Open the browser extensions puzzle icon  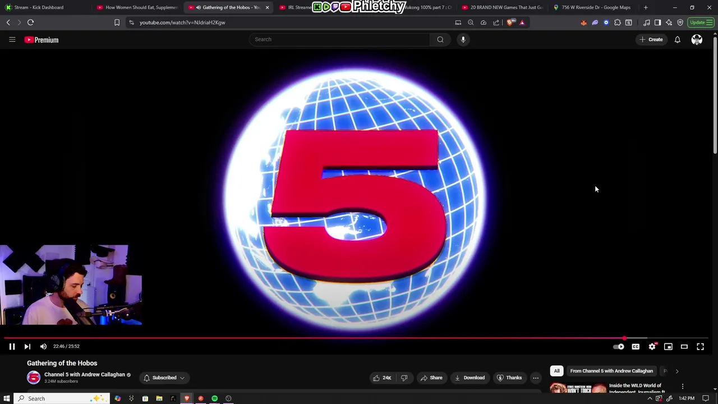click(618, 22)
